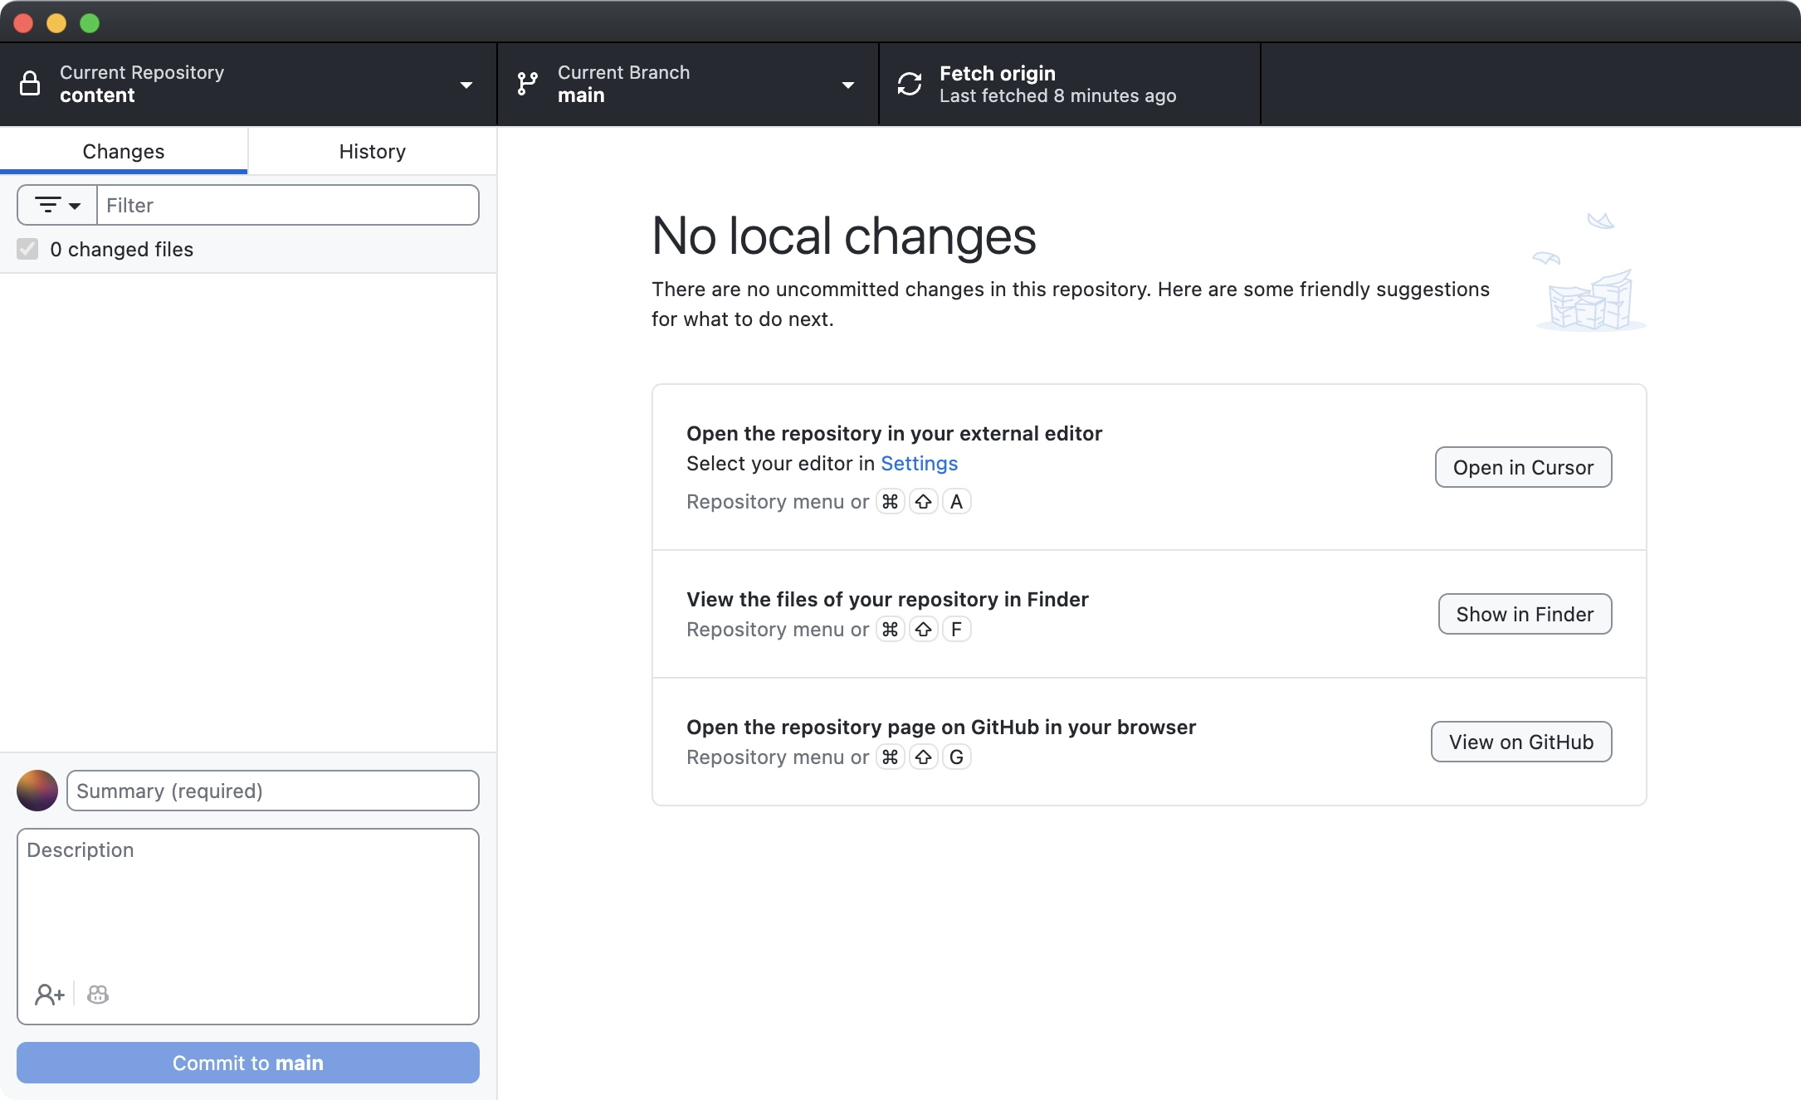Viewport: 1801px width, 1100px height.
Task: Toggle the 0 changed files checkbox
Action: [27, 249]
